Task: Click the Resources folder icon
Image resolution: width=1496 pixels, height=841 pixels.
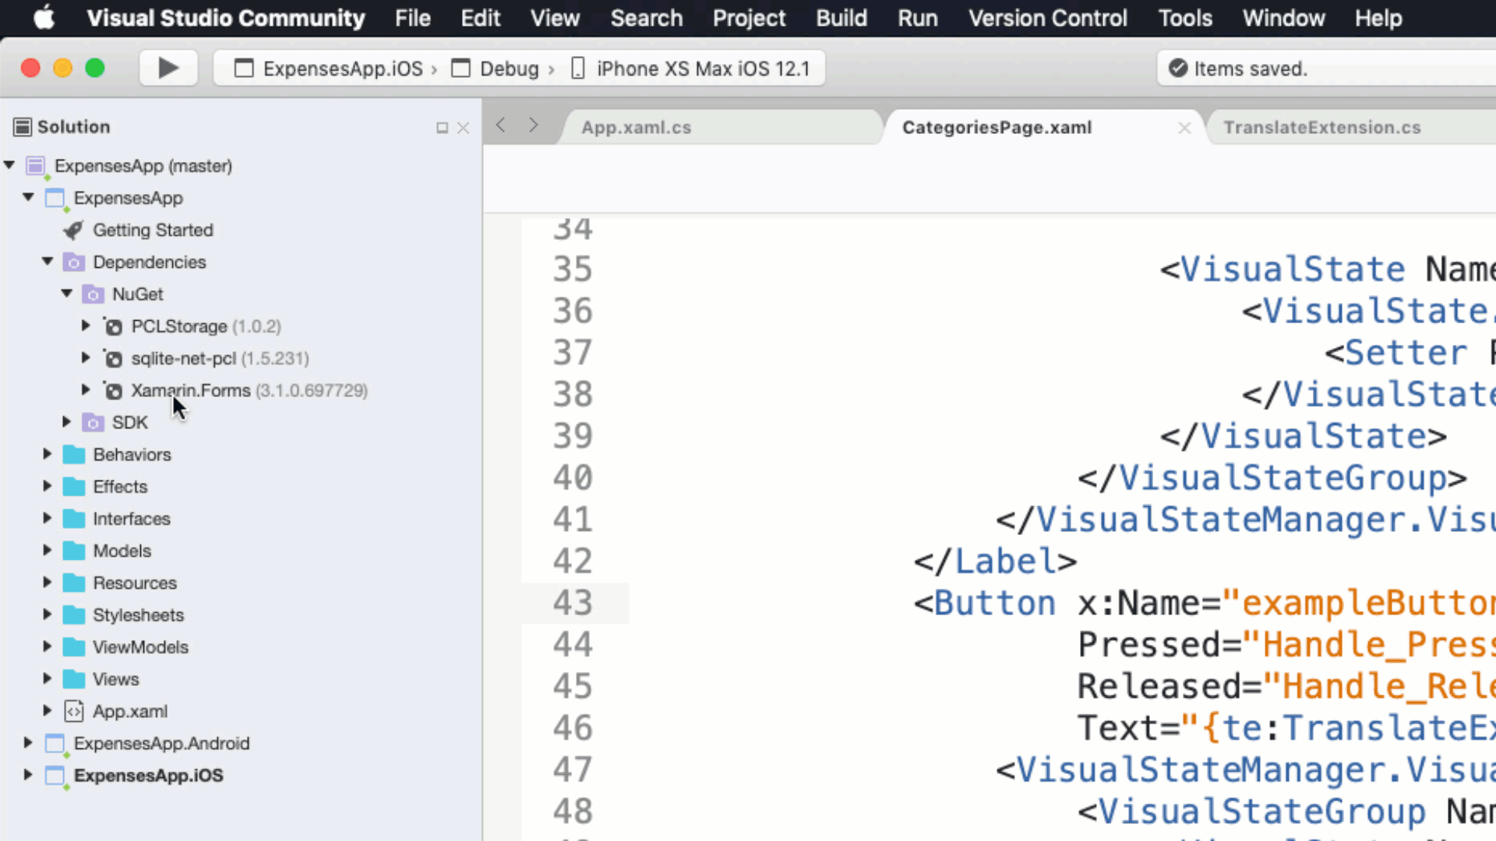Action: coord(74,583)
